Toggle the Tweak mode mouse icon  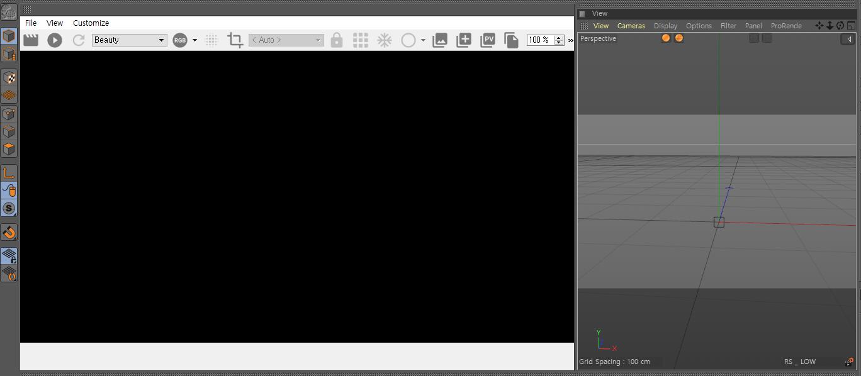point(9,191)
